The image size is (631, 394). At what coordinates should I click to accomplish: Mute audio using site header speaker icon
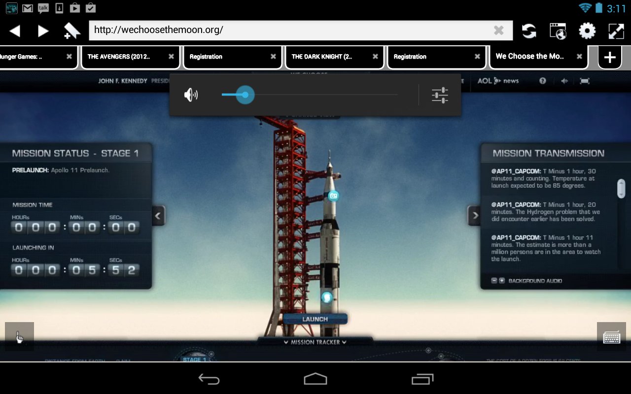[x=563, y=81]
